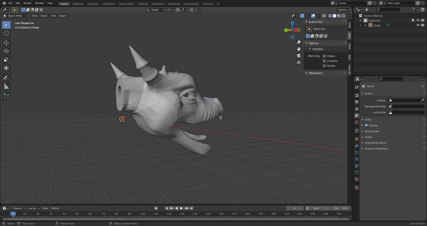Viewport: 427px width, 226px height.
Task: Open the World properties tab
Action: (357, 122)
